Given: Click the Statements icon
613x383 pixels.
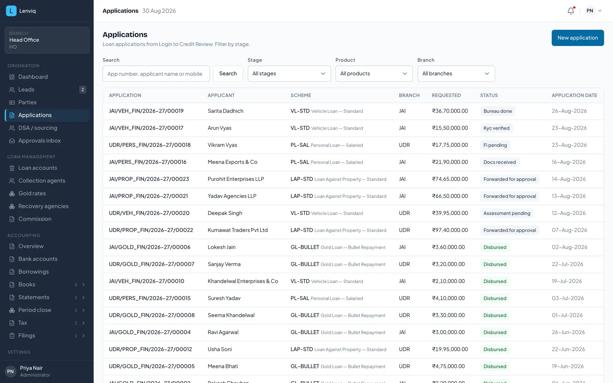Looking at the screenshot, I should 12,297.
